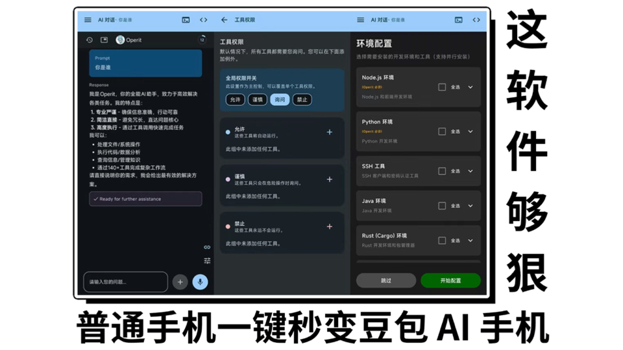The width and height of the screenshot is (623, 350).
Task: Check 全选 box for Node.js 环境
Action: tap(442, 87)
